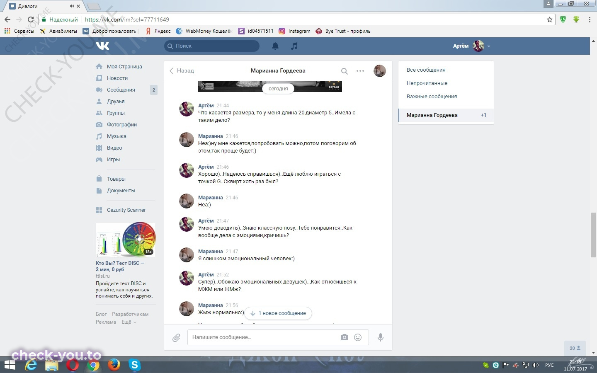Viewport: 597px width, 373px height.
Task: Open the Тест DISC ad link
Action: coord(120,266)
